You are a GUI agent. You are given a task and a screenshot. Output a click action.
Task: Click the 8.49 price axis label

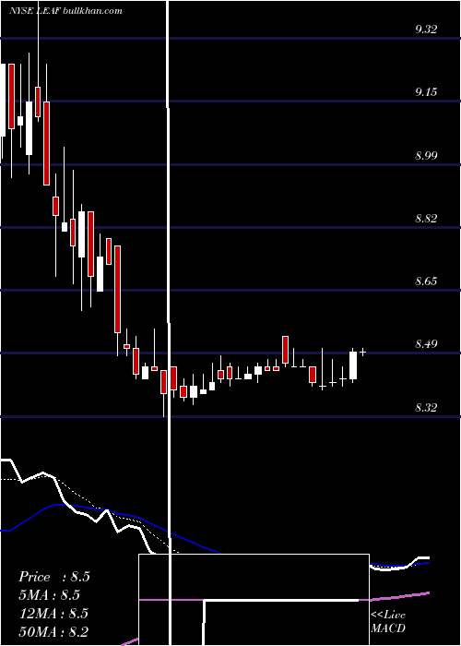tap(426, 344)
